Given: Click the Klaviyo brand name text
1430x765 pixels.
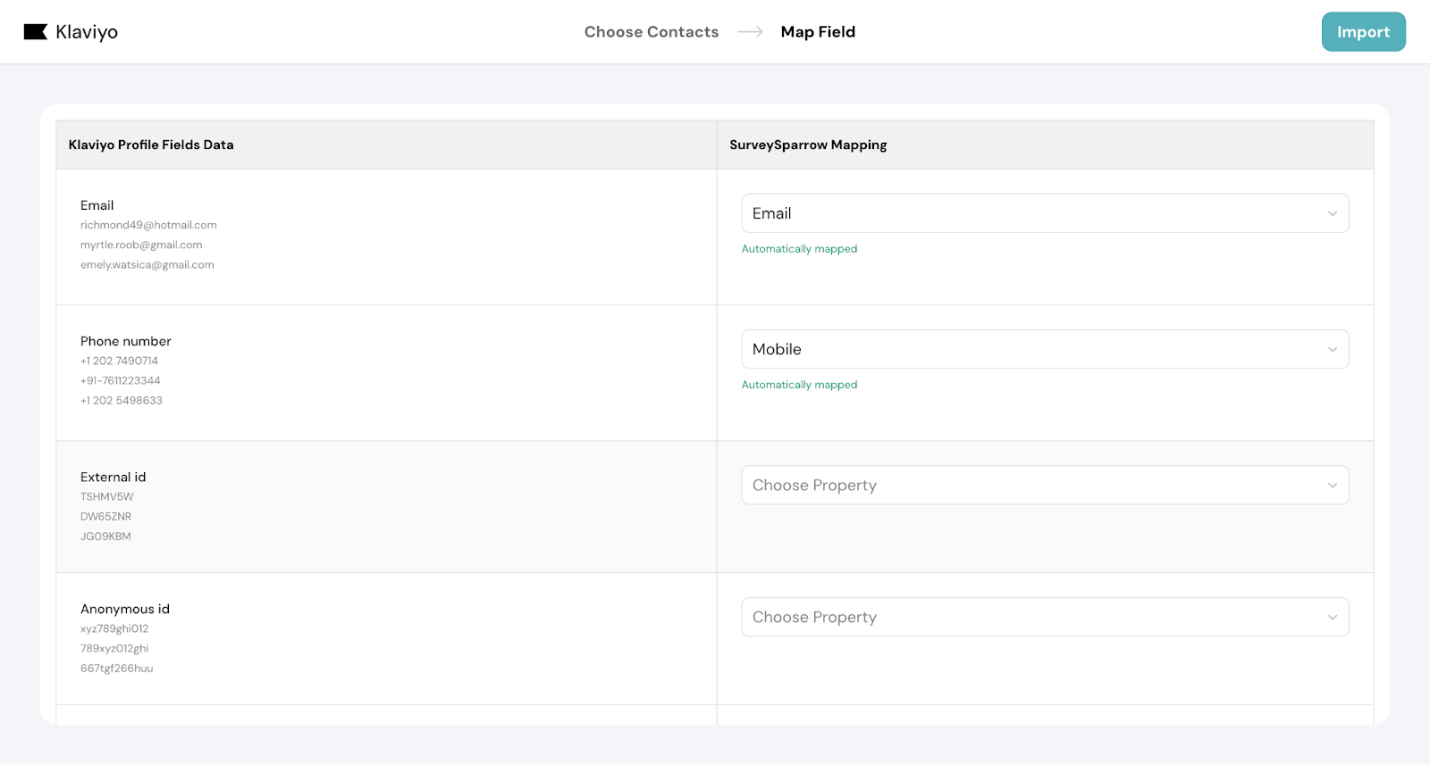Looking at the screenshot, I should [x=87, y=32].
